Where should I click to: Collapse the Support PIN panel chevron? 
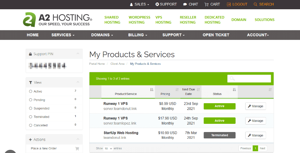[78, 54]
